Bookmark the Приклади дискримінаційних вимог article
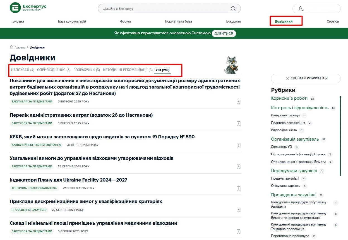The width and height of the screenshot is (348, 240). pos(239,210)
